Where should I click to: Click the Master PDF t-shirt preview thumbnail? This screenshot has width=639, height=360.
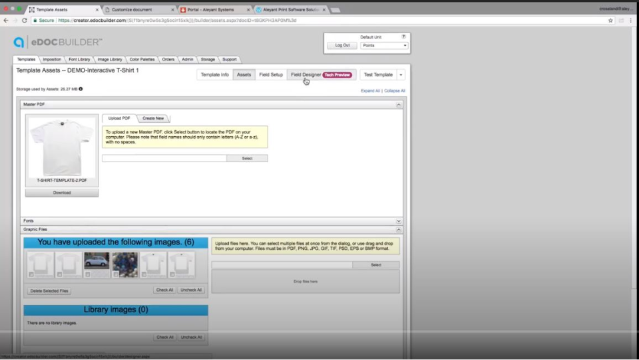62,147
